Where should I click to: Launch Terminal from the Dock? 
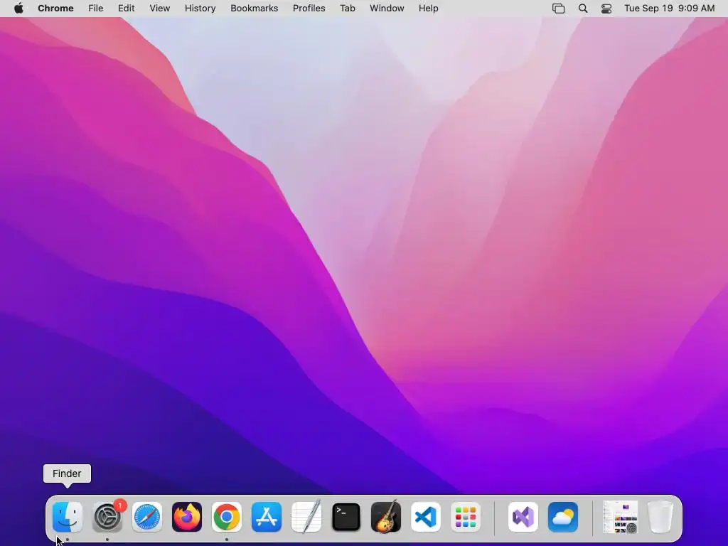tap(346, 517)
